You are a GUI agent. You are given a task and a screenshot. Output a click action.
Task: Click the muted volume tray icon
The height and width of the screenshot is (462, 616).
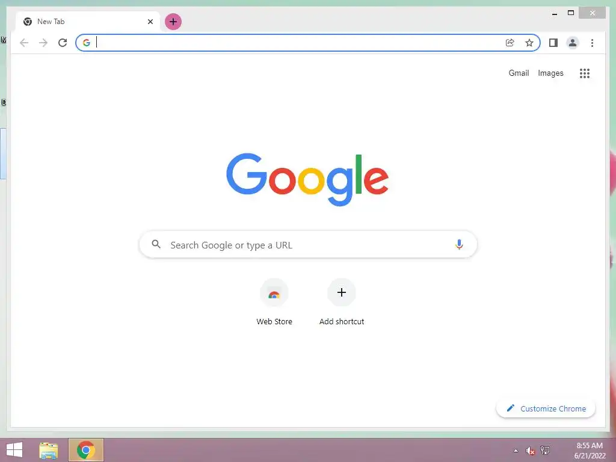(x=530, y=451)
